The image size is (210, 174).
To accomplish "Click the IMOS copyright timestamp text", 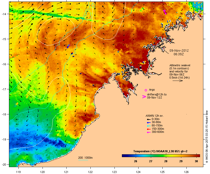I will (x=207, y=137).
